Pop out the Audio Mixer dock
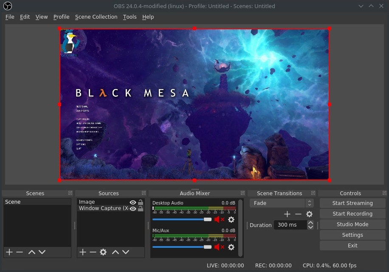The width and height of the screenshot is (389, 272). (242, 193)
